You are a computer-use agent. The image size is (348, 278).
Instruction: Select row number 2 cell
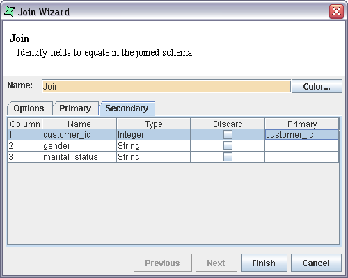[x=25, y=146]
